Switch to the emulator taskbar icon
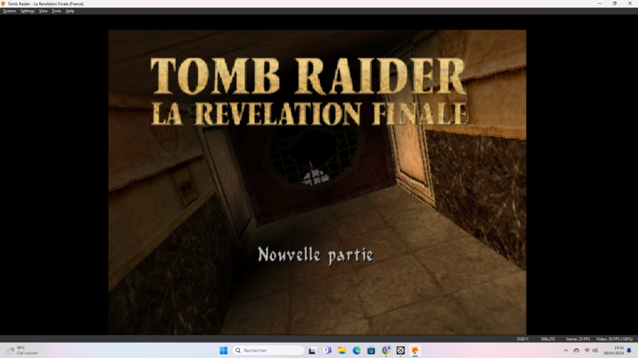 (x=415, y=350)
